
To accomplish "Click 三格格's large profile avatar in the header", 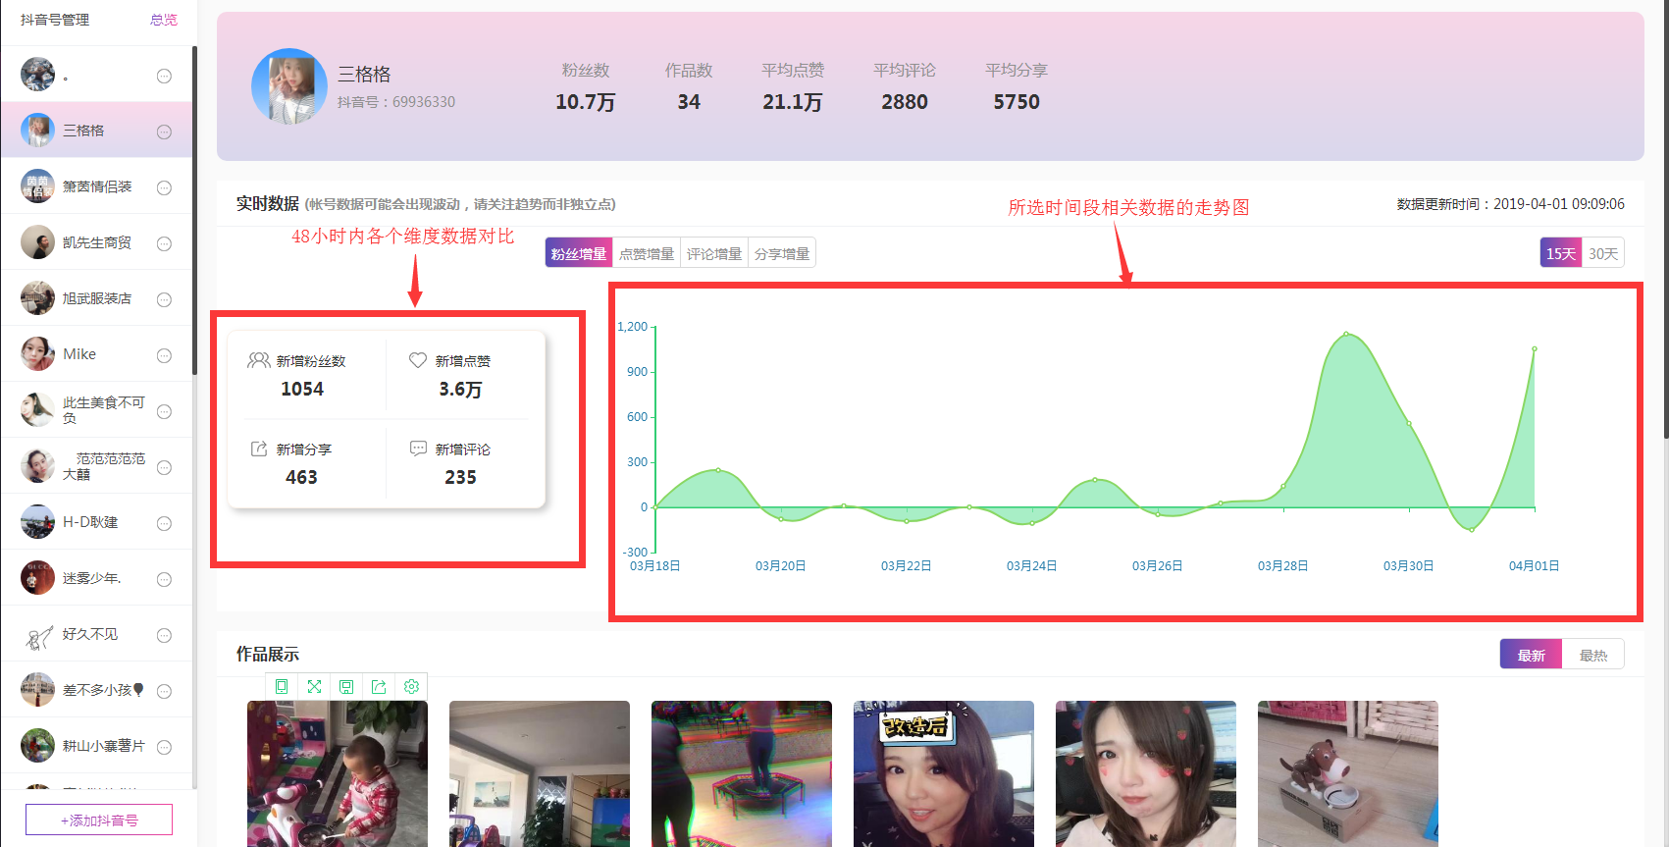I will click(x=289, y=86).
